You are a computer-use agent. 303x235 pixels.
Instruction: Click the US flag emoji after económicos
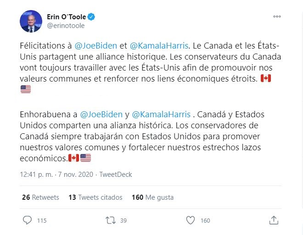[85, 158]
